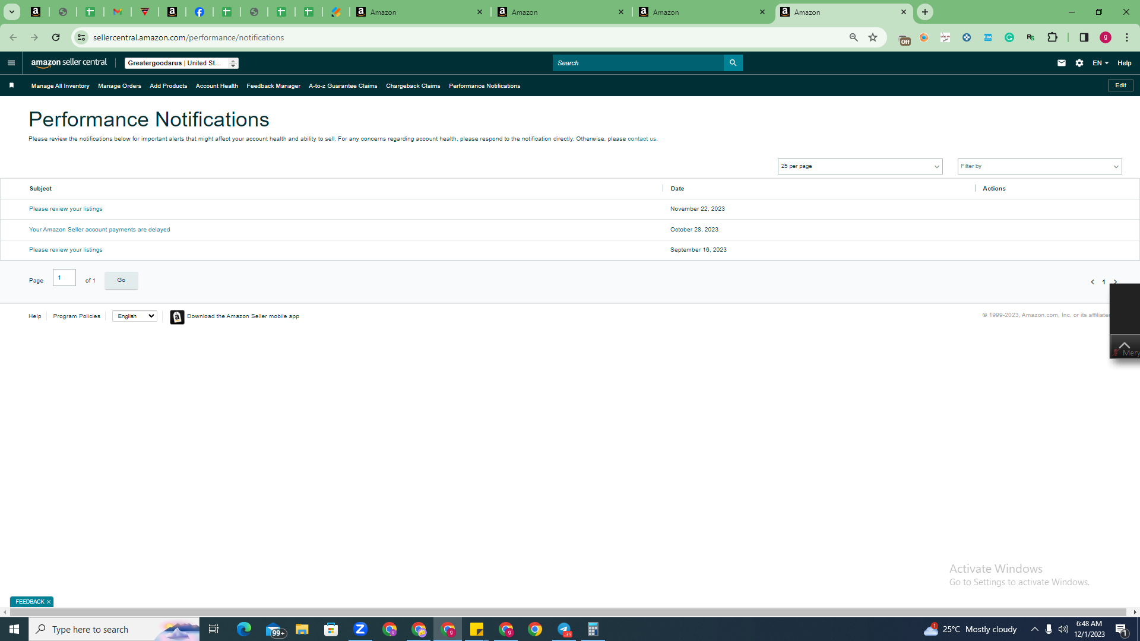Open Telegram from the taskbar

(564, 629)
